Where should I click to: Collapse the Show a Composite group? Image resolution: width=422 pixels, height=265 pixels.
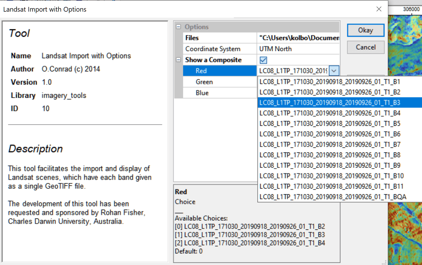coord(179,60)
